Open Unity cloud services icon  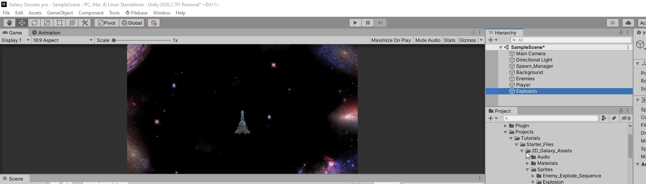point(628,23)
